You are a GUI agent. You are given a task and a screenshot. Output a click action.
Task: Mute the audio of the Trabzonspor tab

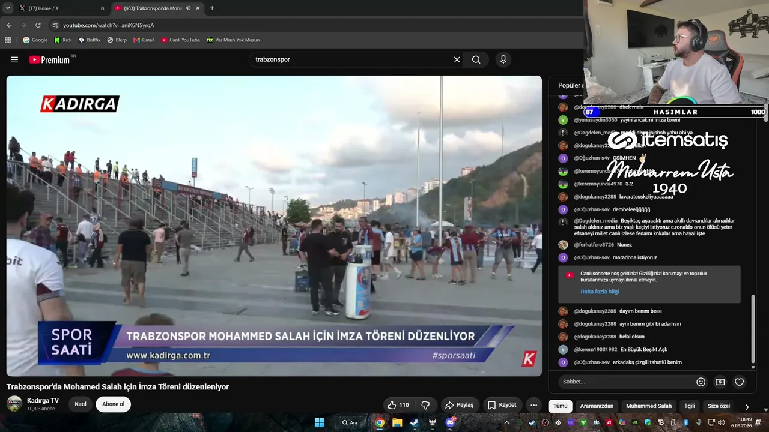point(189,8)
